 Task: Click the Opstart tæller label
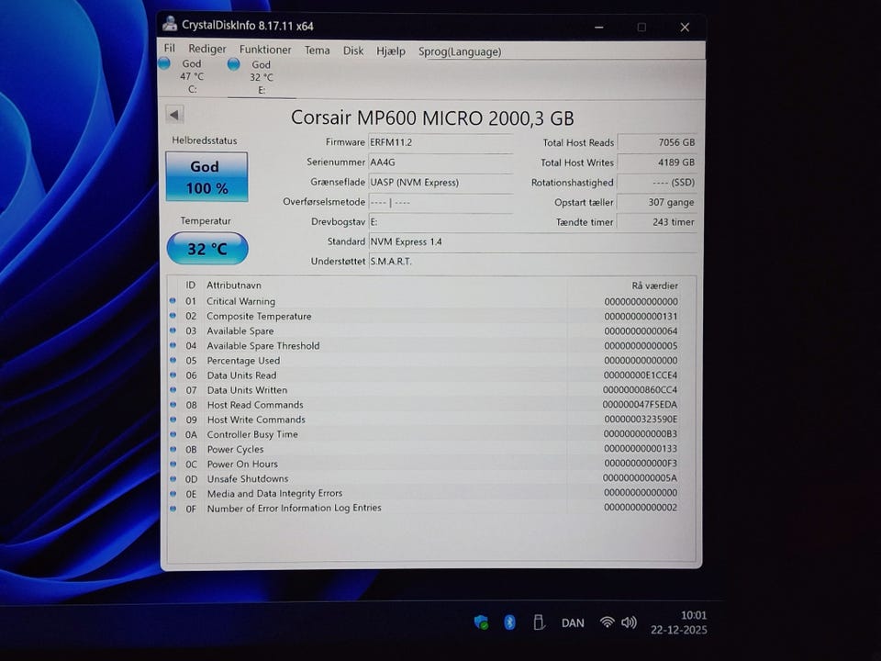click(x=584, y=202)
